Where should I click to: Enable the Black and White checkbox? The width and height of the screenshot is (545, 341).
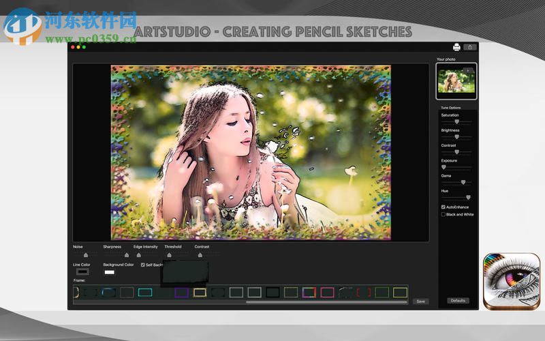443,214
